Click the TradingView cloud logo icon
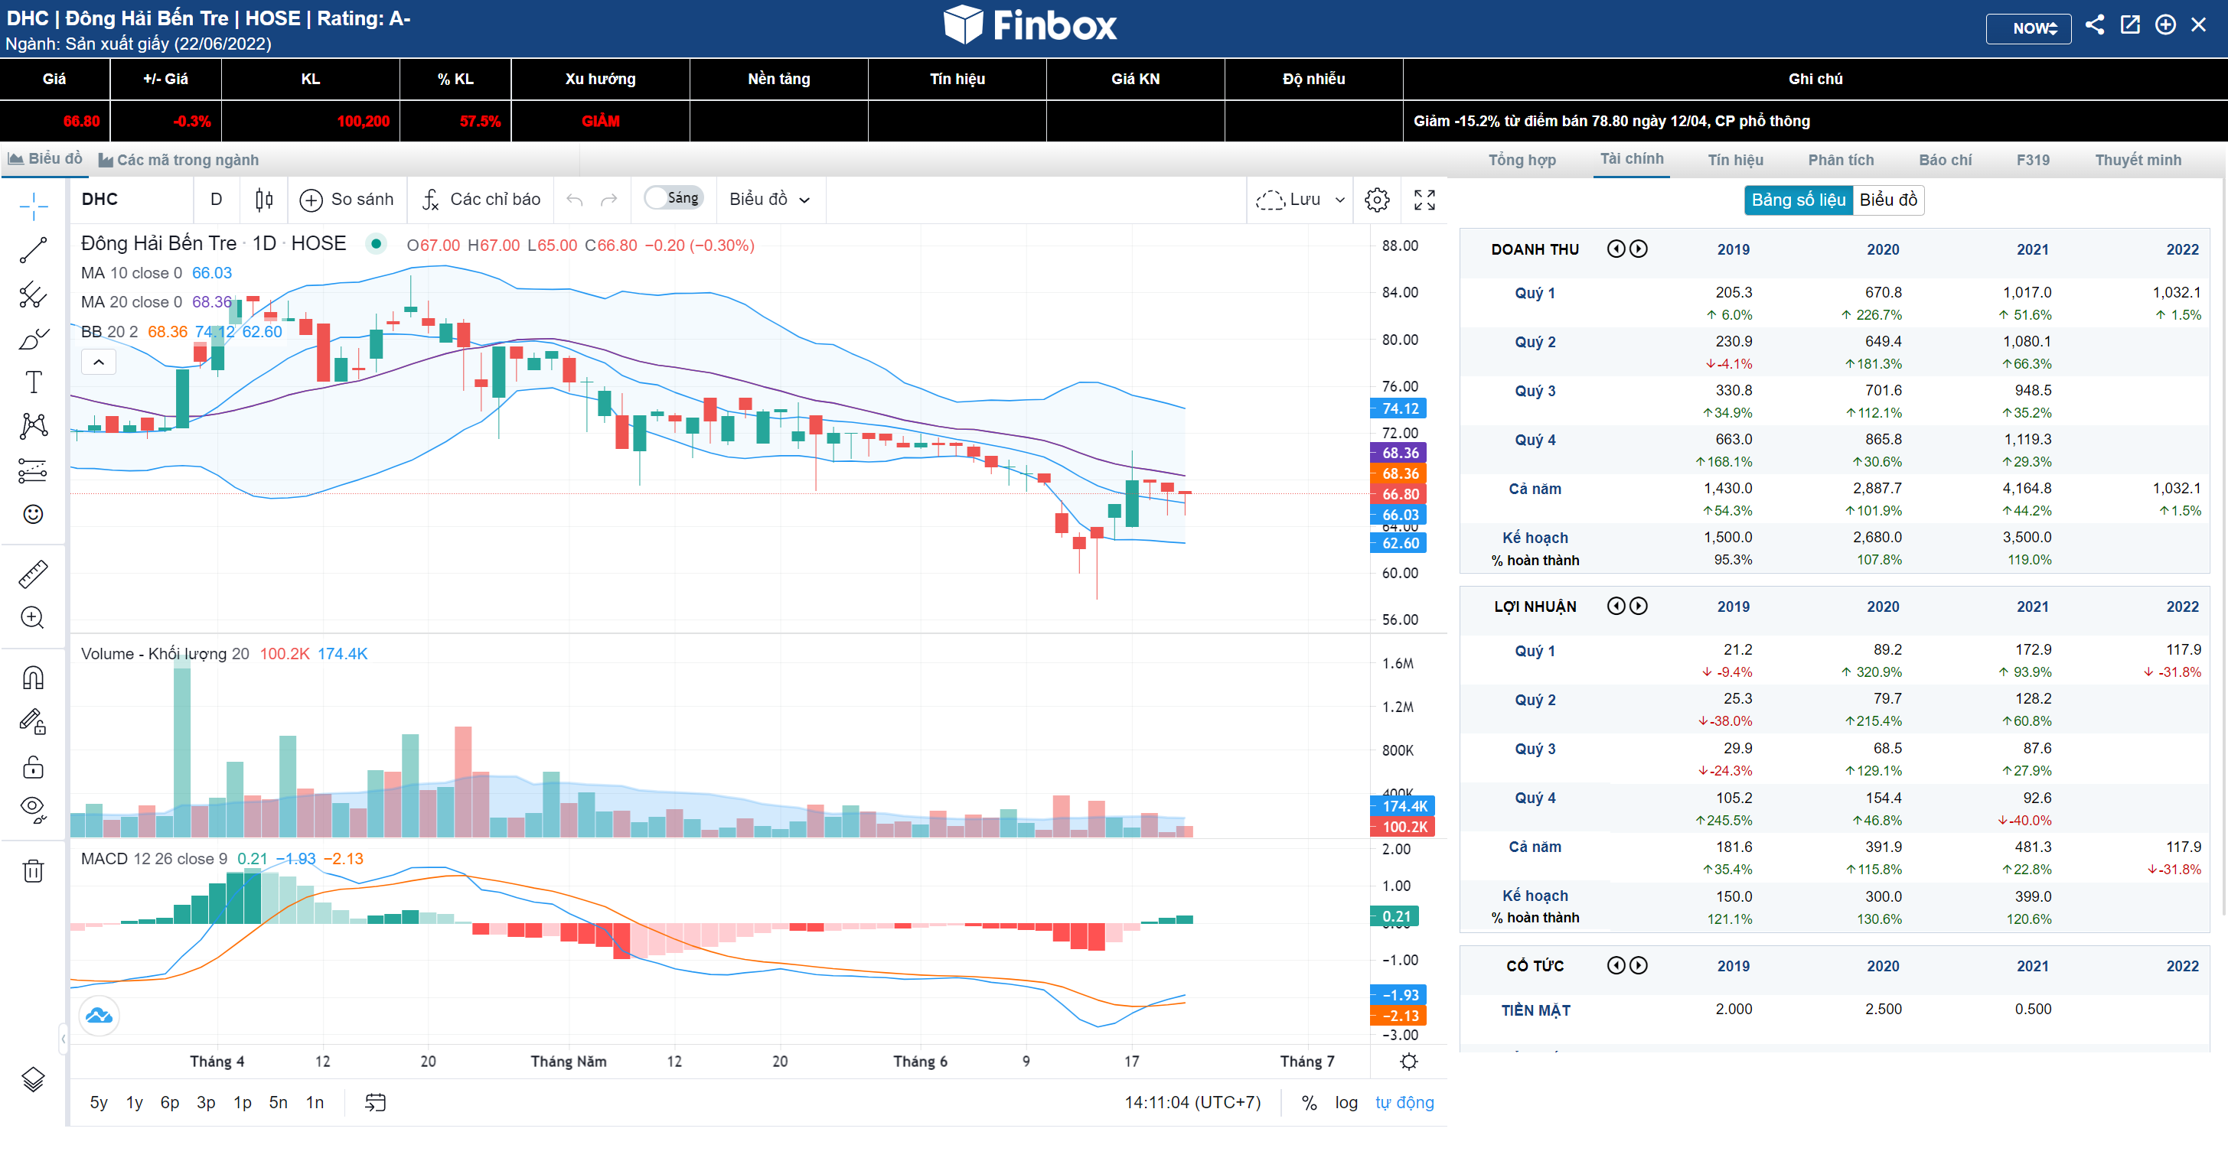2228x1161 pixels. point(99,1016)
